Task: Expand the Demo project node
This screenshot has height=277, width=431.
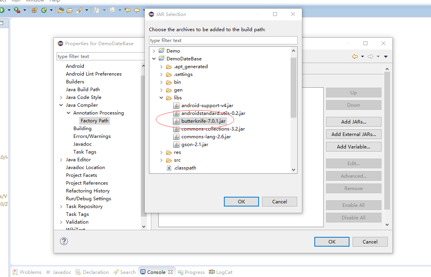Action: click(154, 51)
